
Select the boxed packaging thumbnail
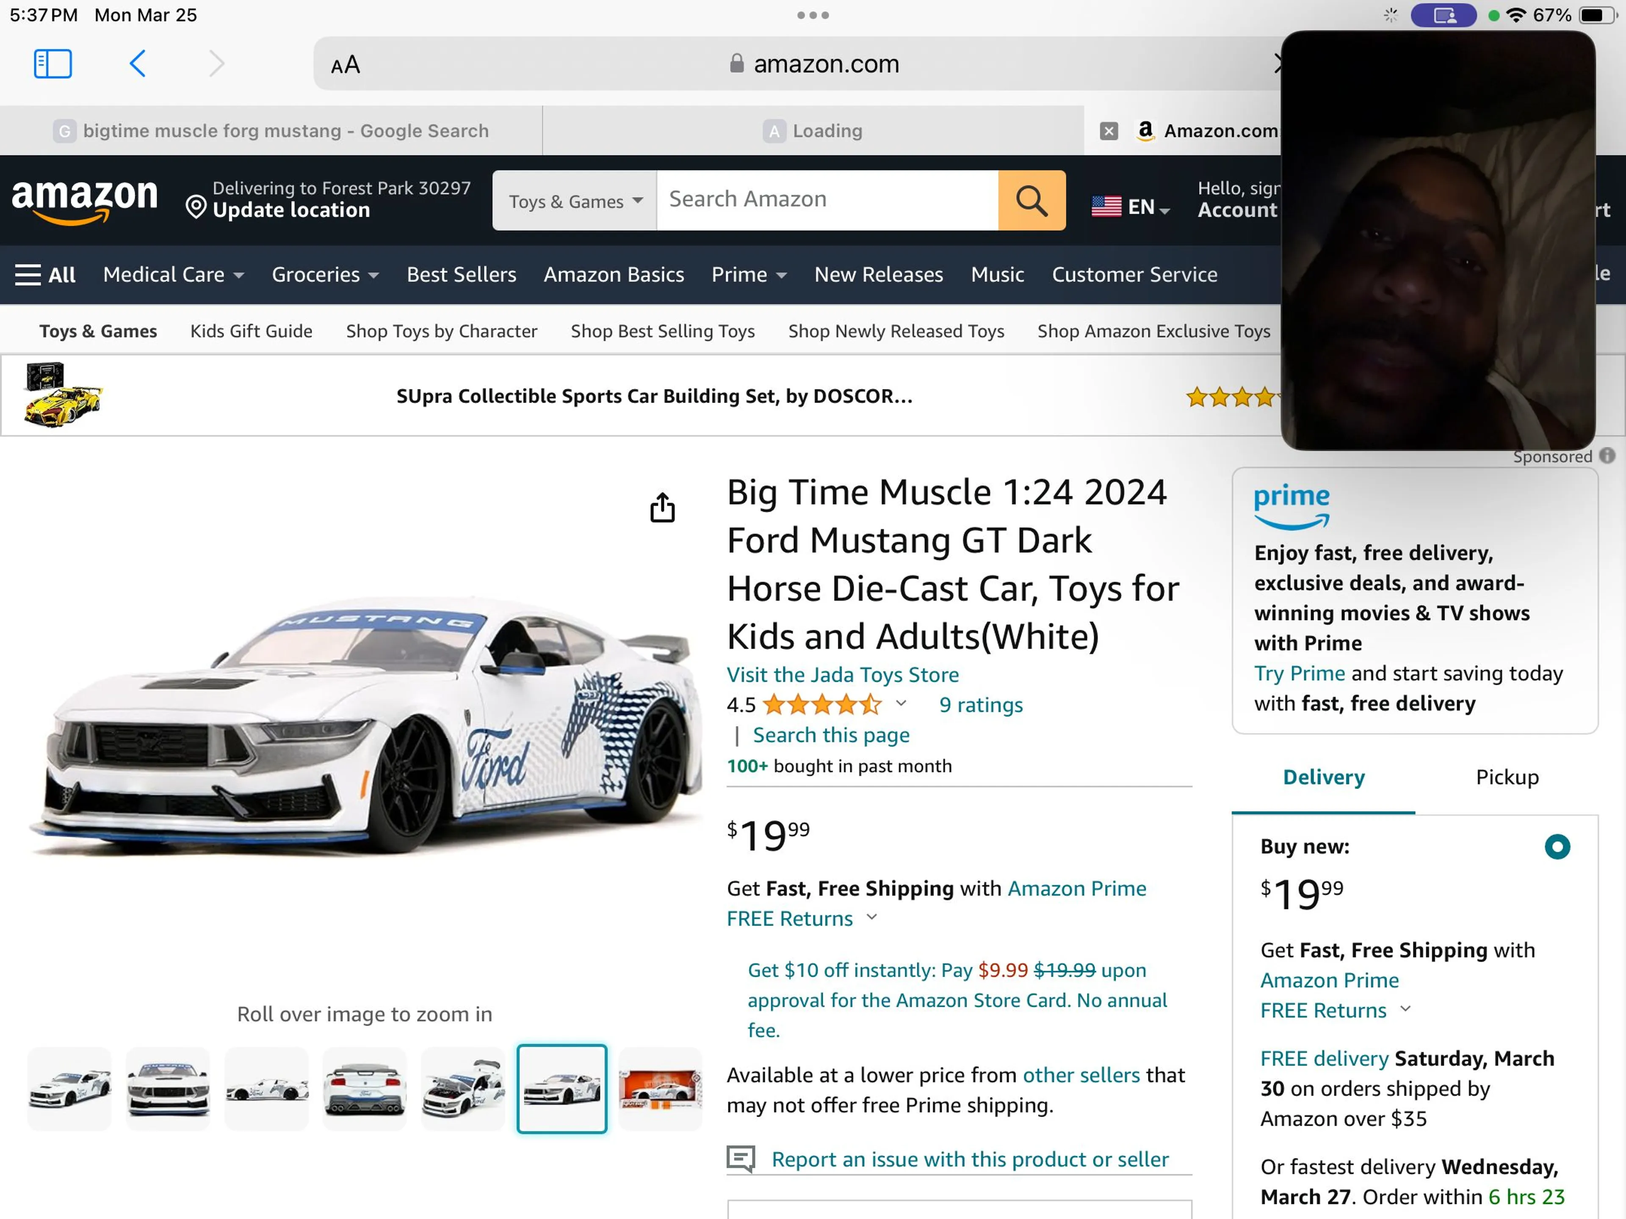[x=660, y=1089]
